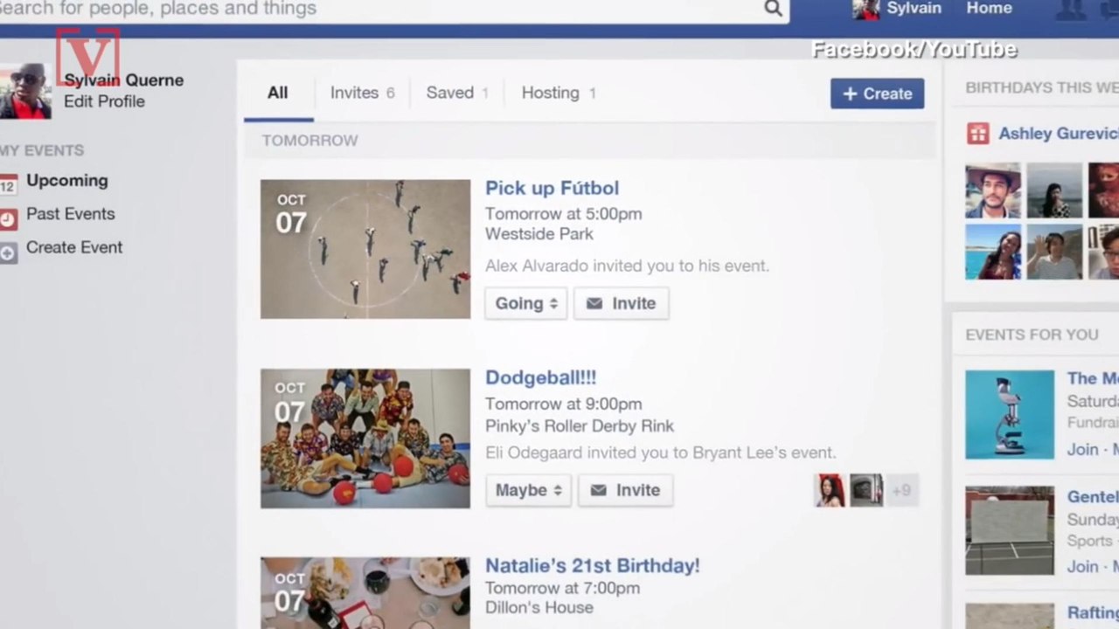Click Dodgeball guest photo with red background
Viewport: 1119px width, 629px height.
(830, 490)
